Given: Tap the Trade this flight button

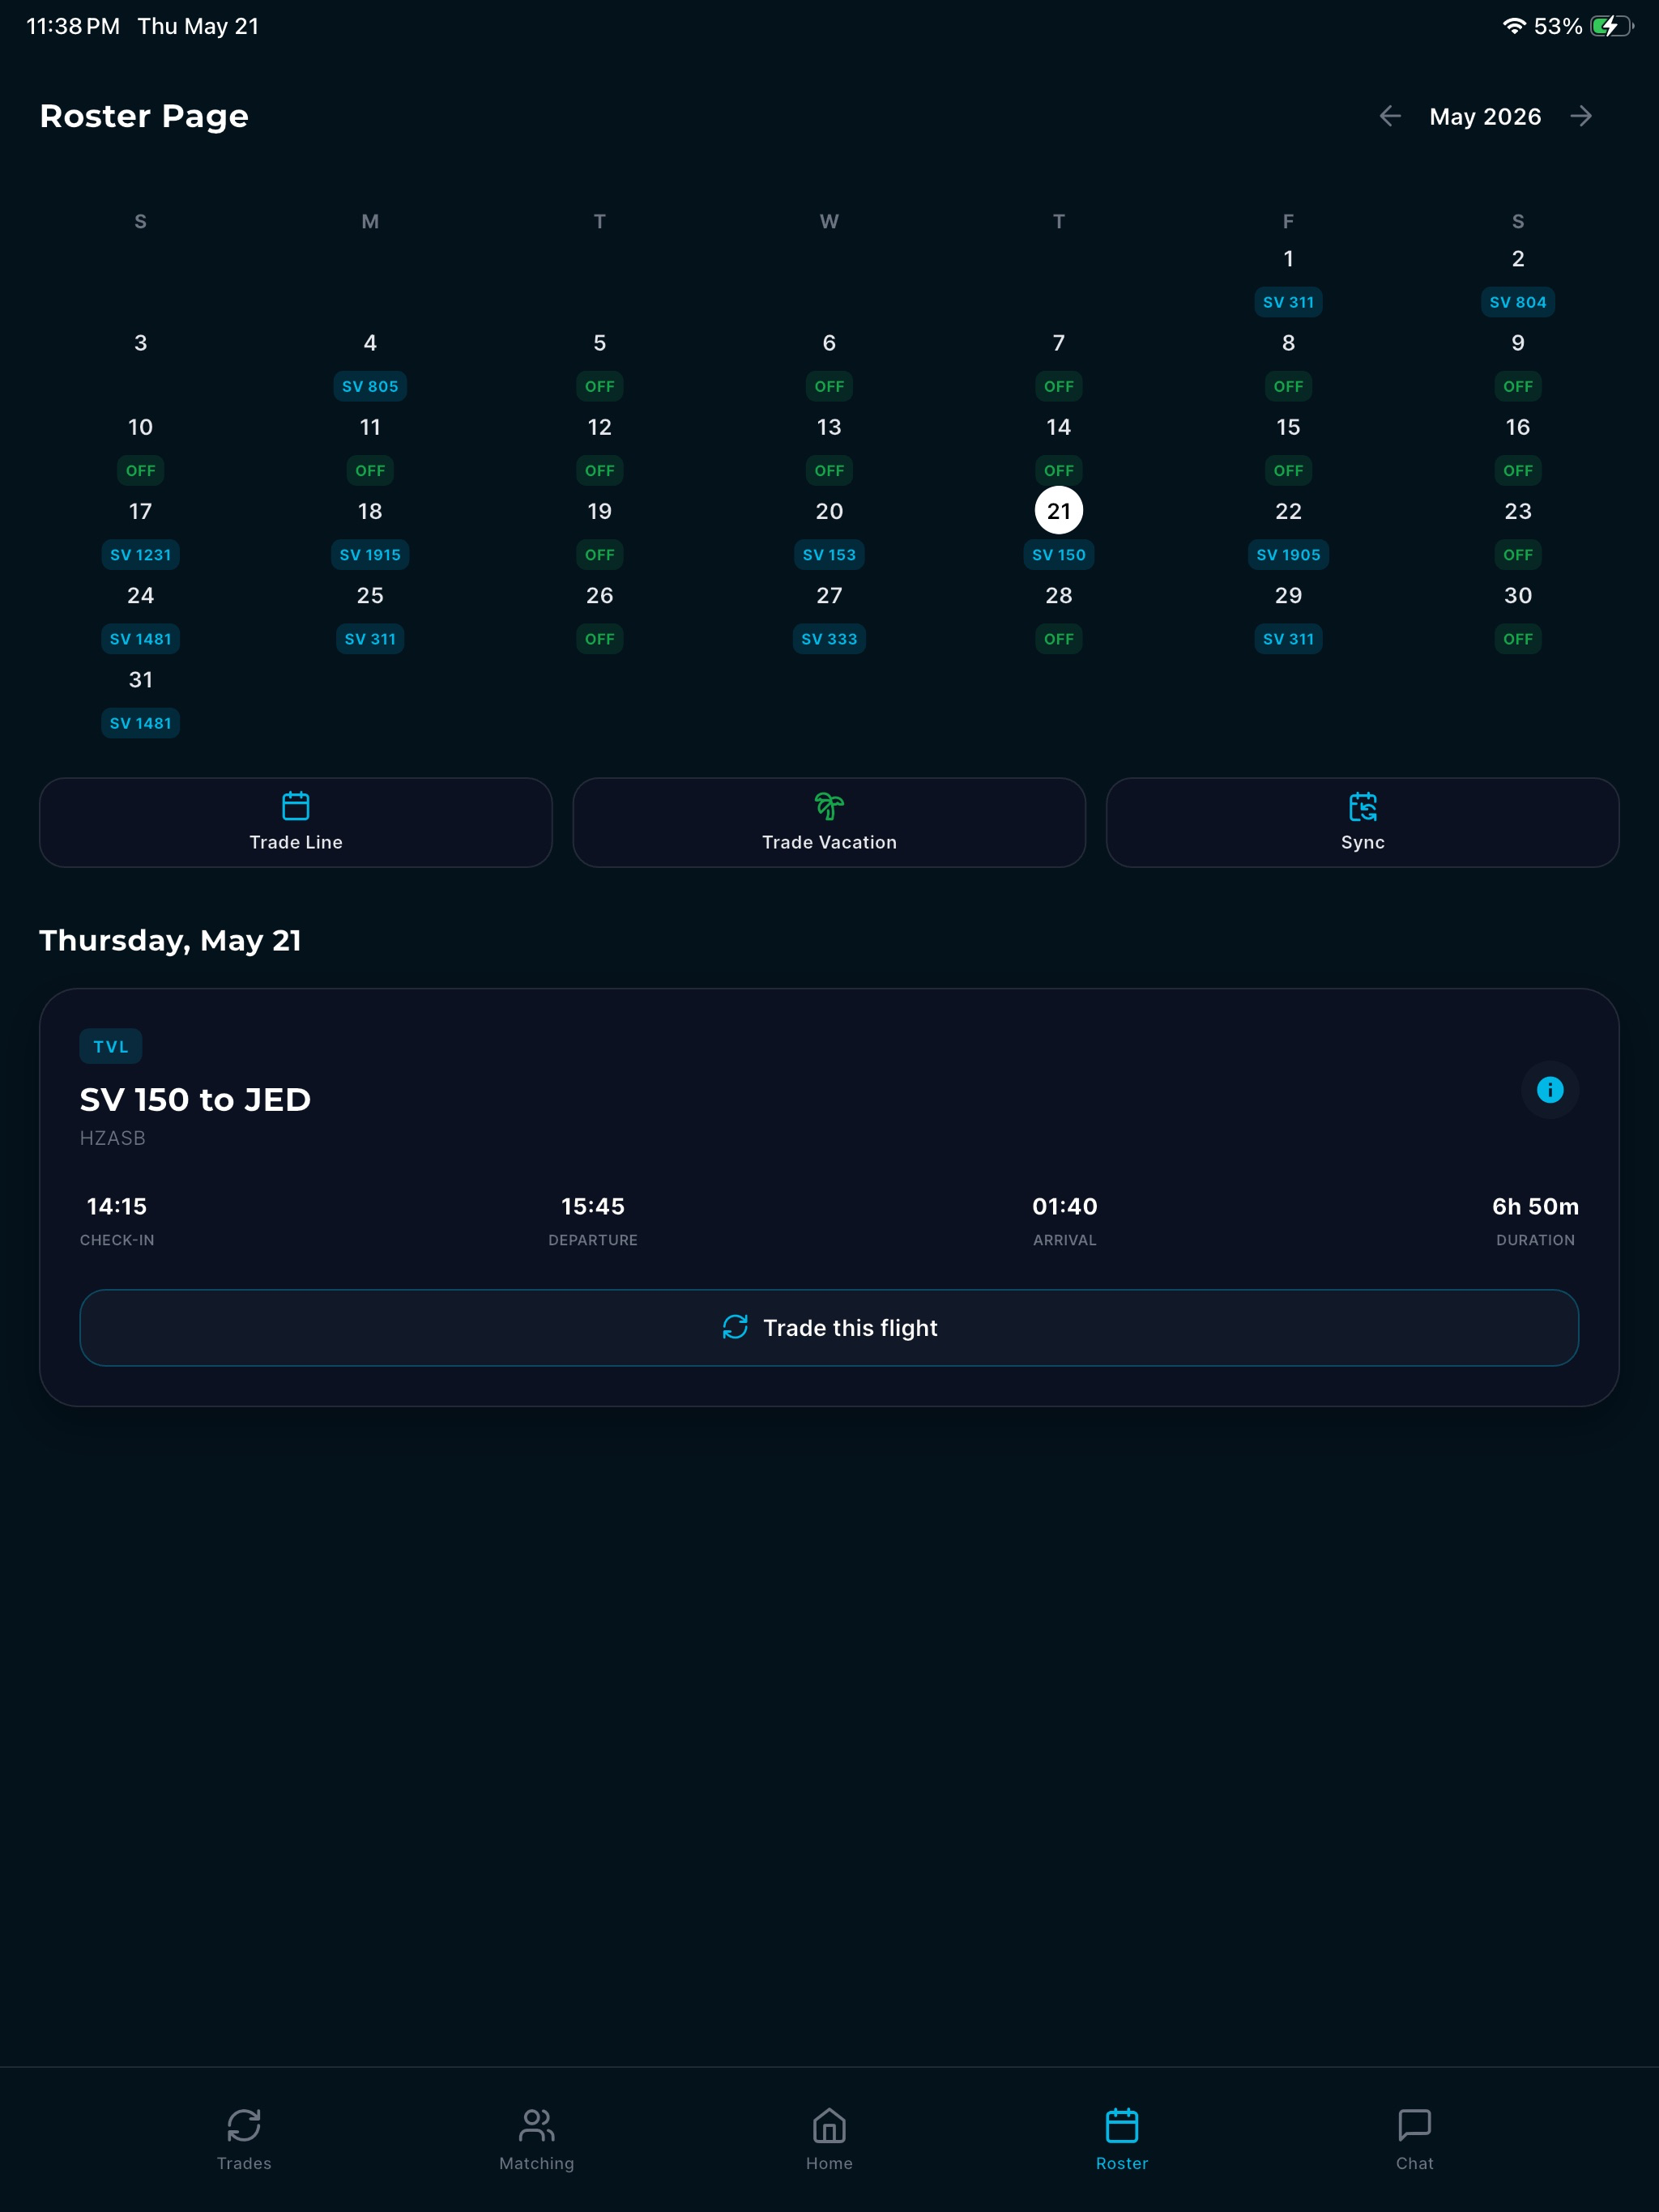Looking at the screenshot, I should point(829,1328).
